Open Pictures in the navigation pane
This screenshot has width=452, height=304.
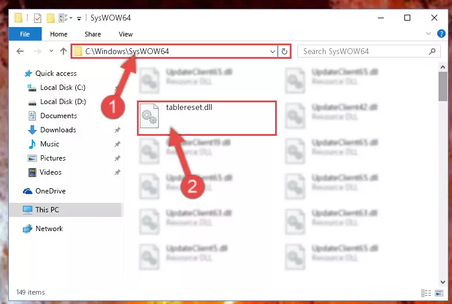[53, 158]
